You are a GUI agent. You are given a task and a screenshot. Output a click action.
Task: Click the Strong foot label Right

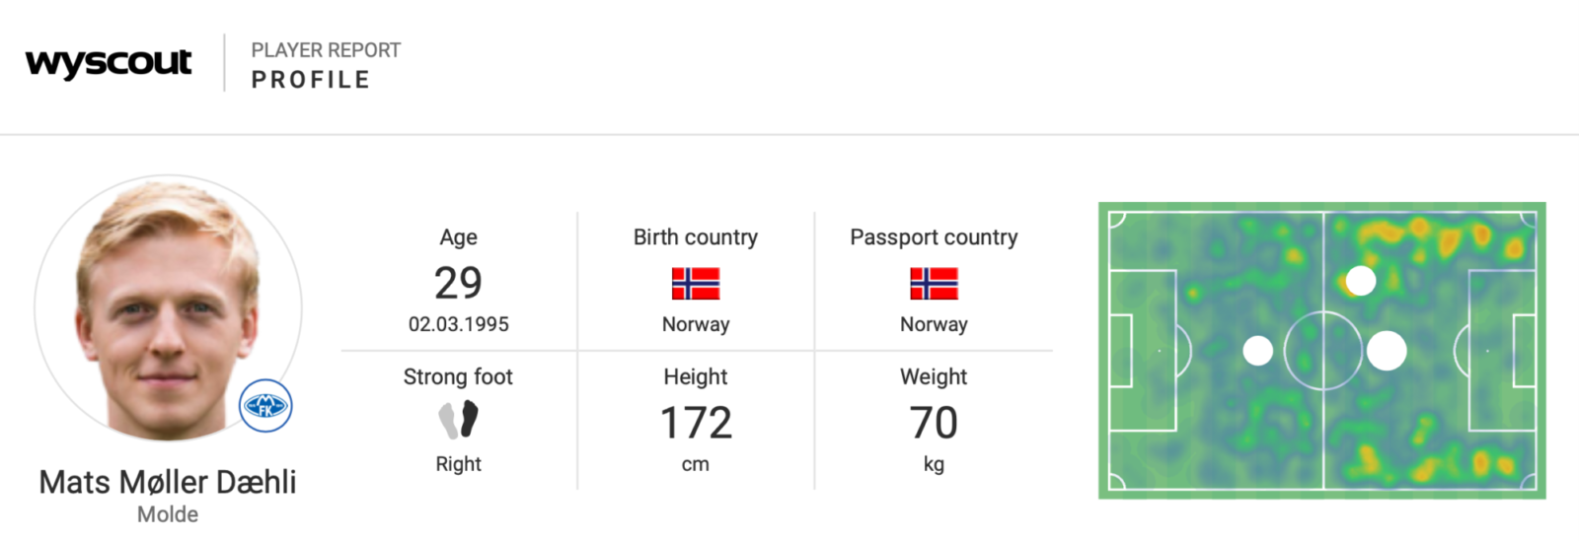459,464
